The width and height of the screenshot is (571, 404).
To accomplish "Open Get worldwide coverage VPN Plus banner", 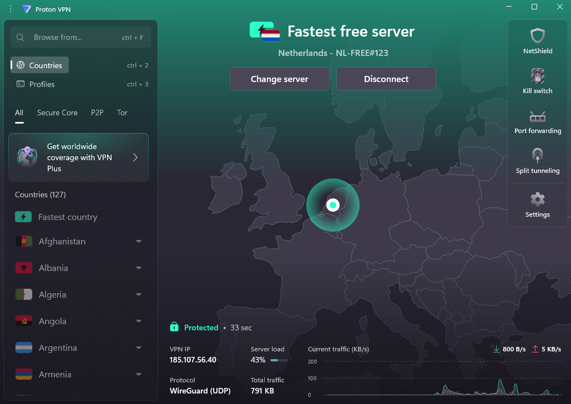I will click(x=78, y=157).
